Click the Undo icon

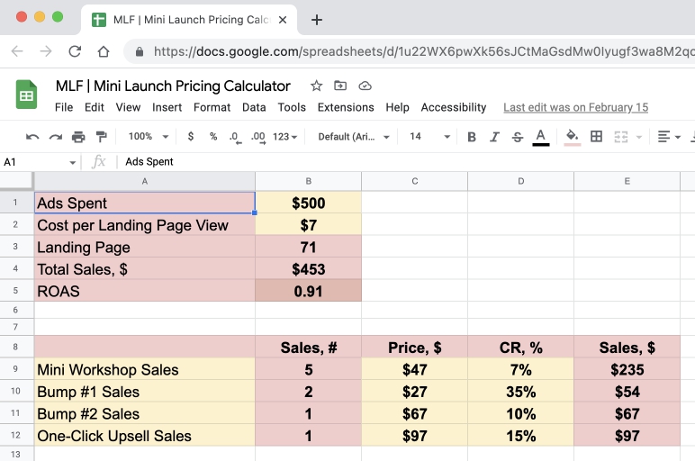click(32, 137)
